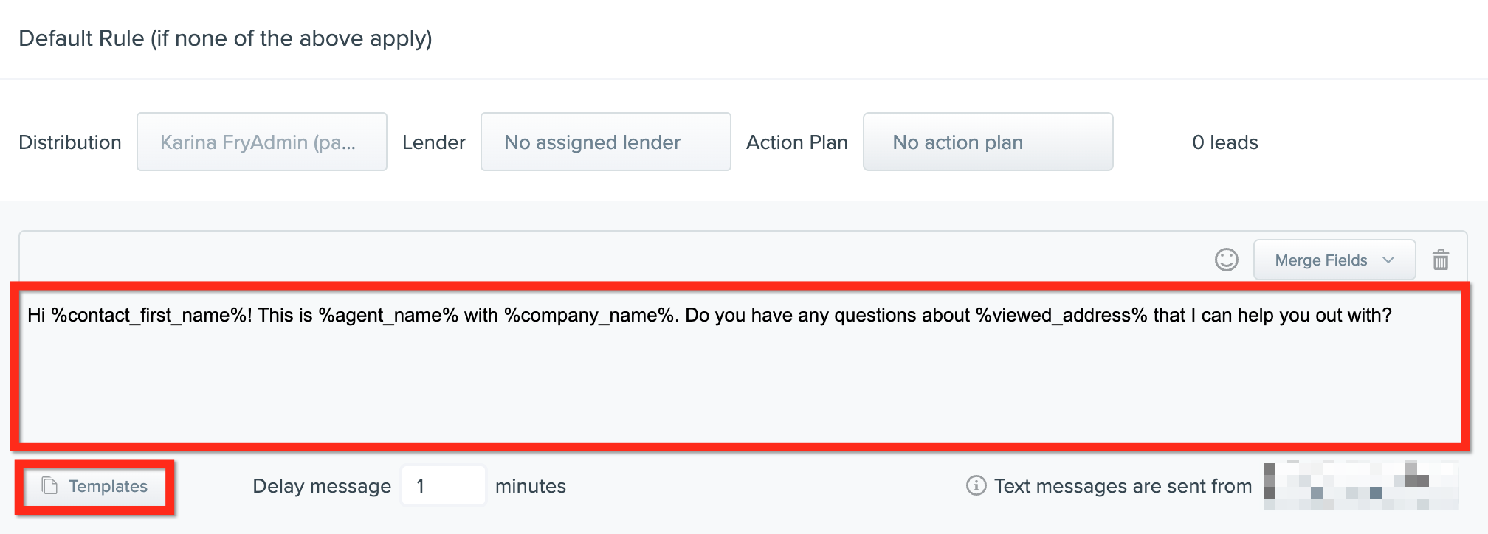This screenshot has width=1488, height=534.
Task: Click inside the text message body
Action: tap(739, 365)
